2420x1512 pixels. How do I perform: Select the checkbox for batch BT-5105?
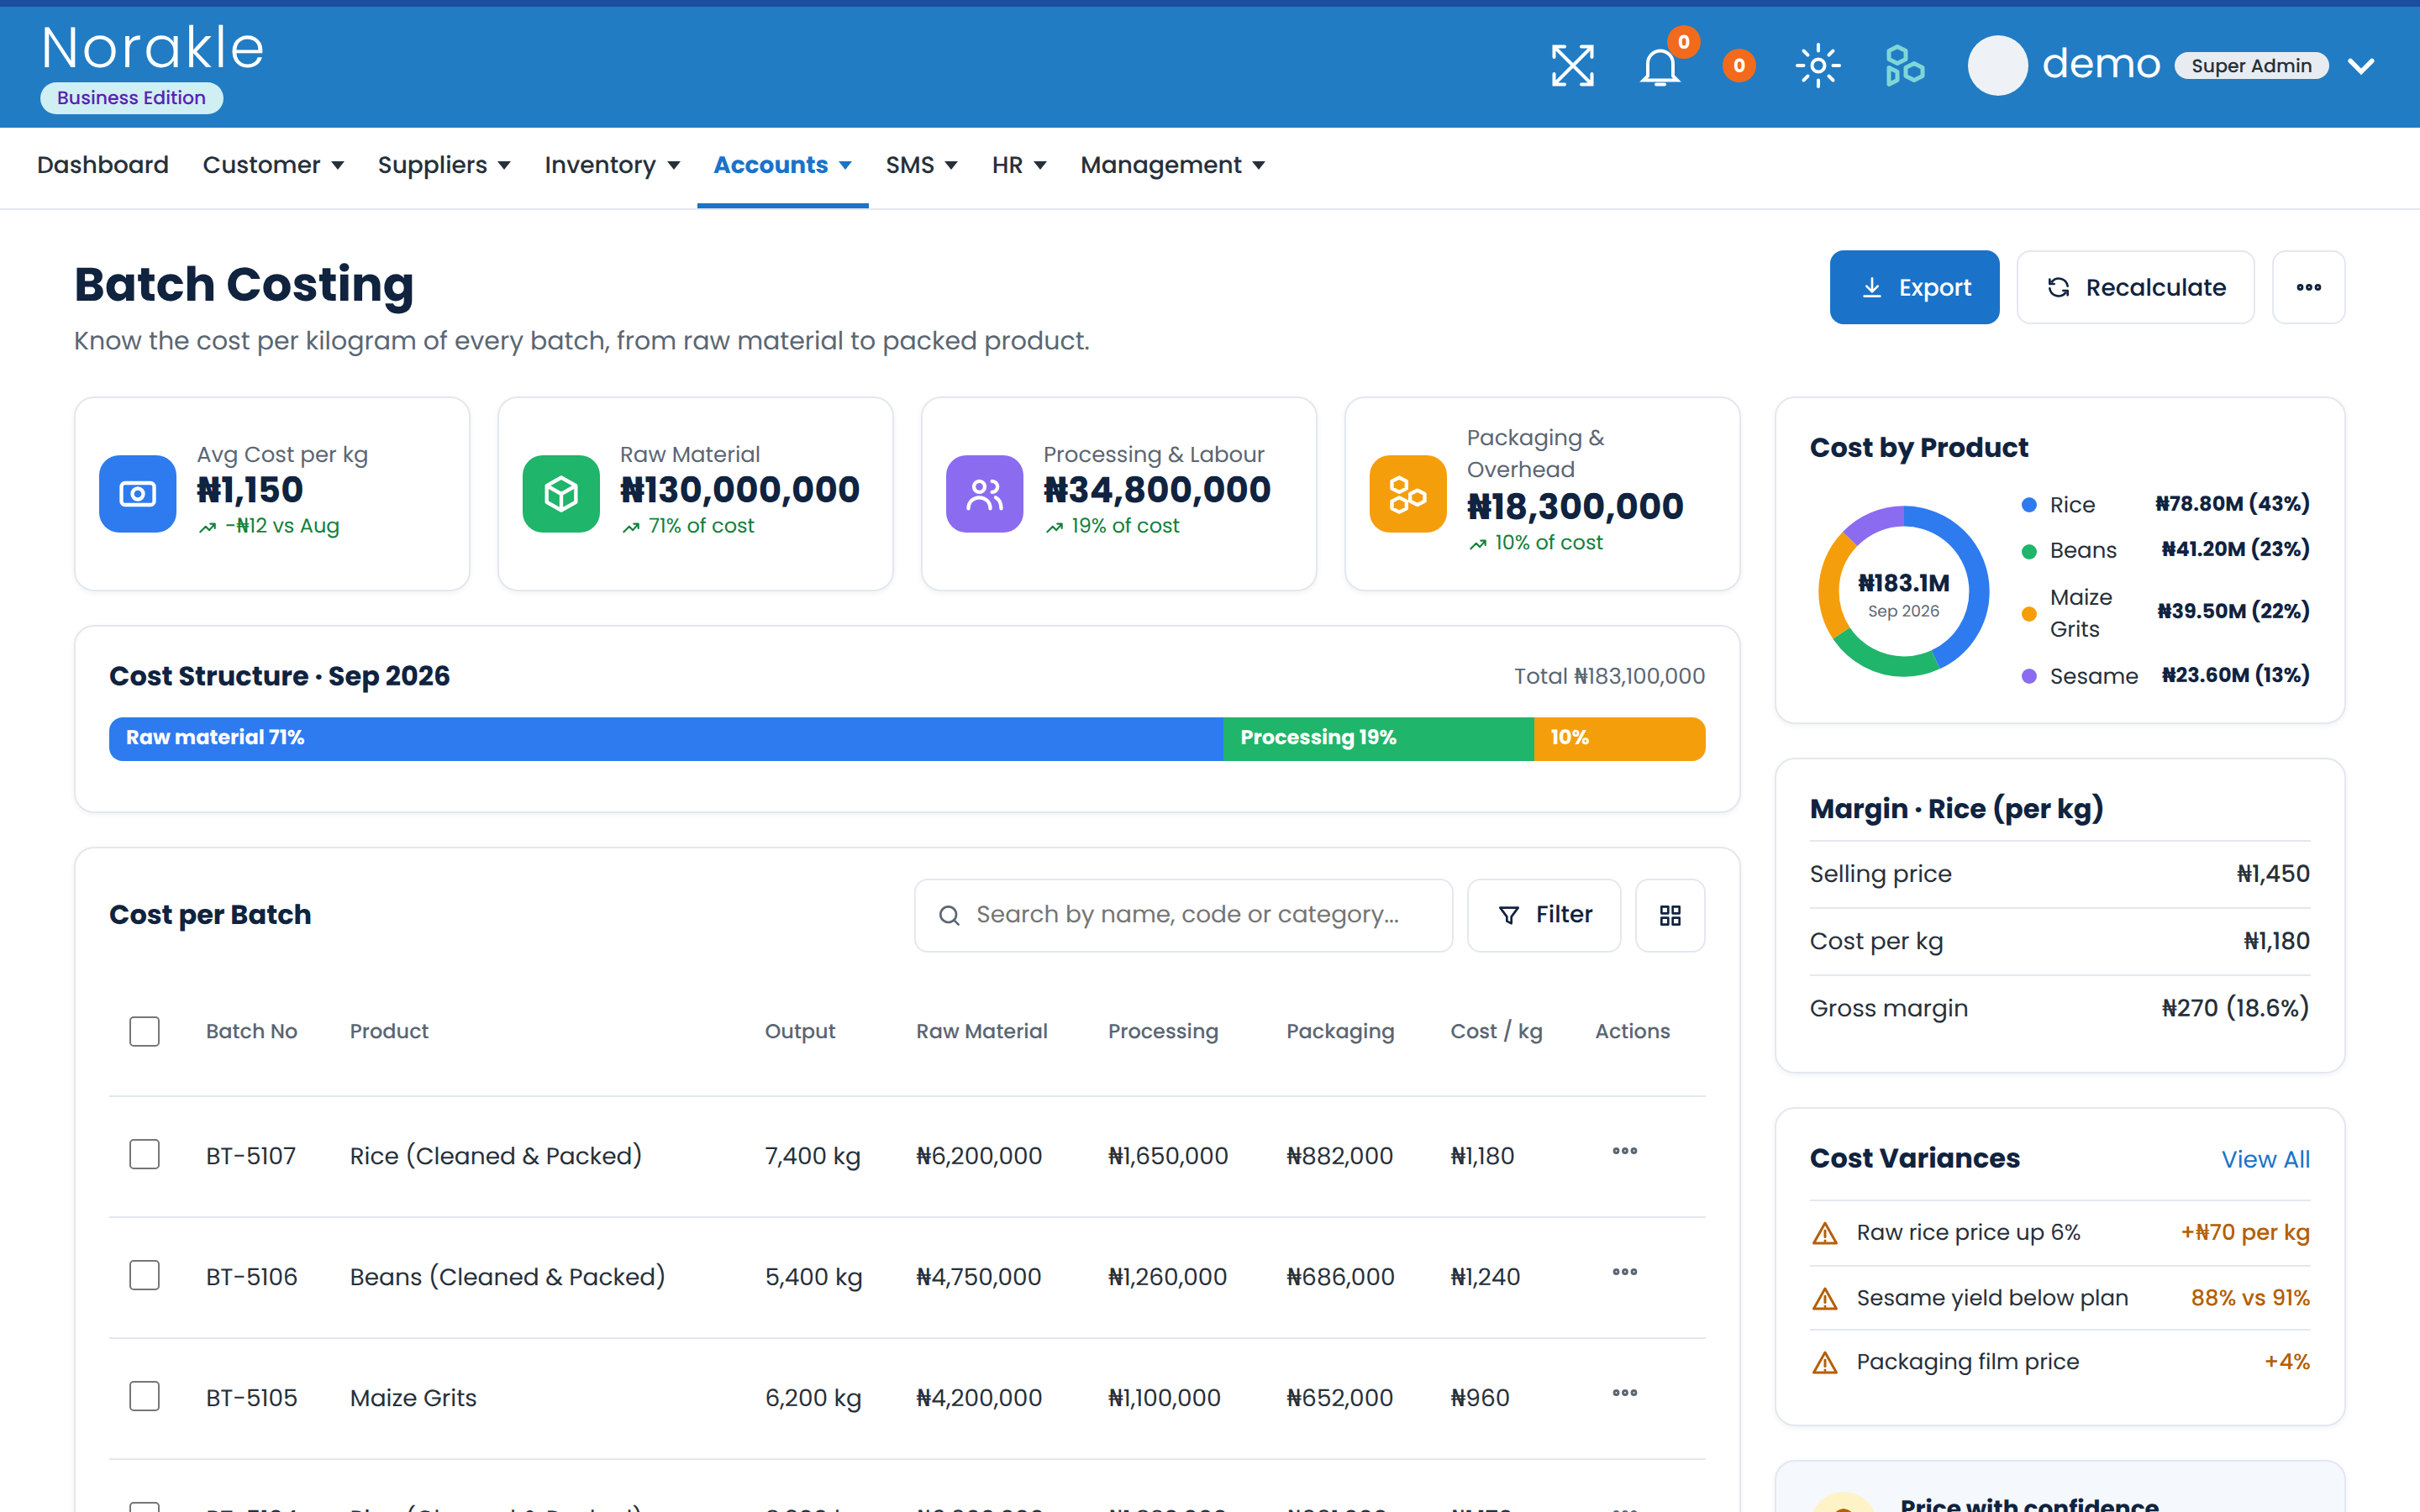[x=145, y=1397]
